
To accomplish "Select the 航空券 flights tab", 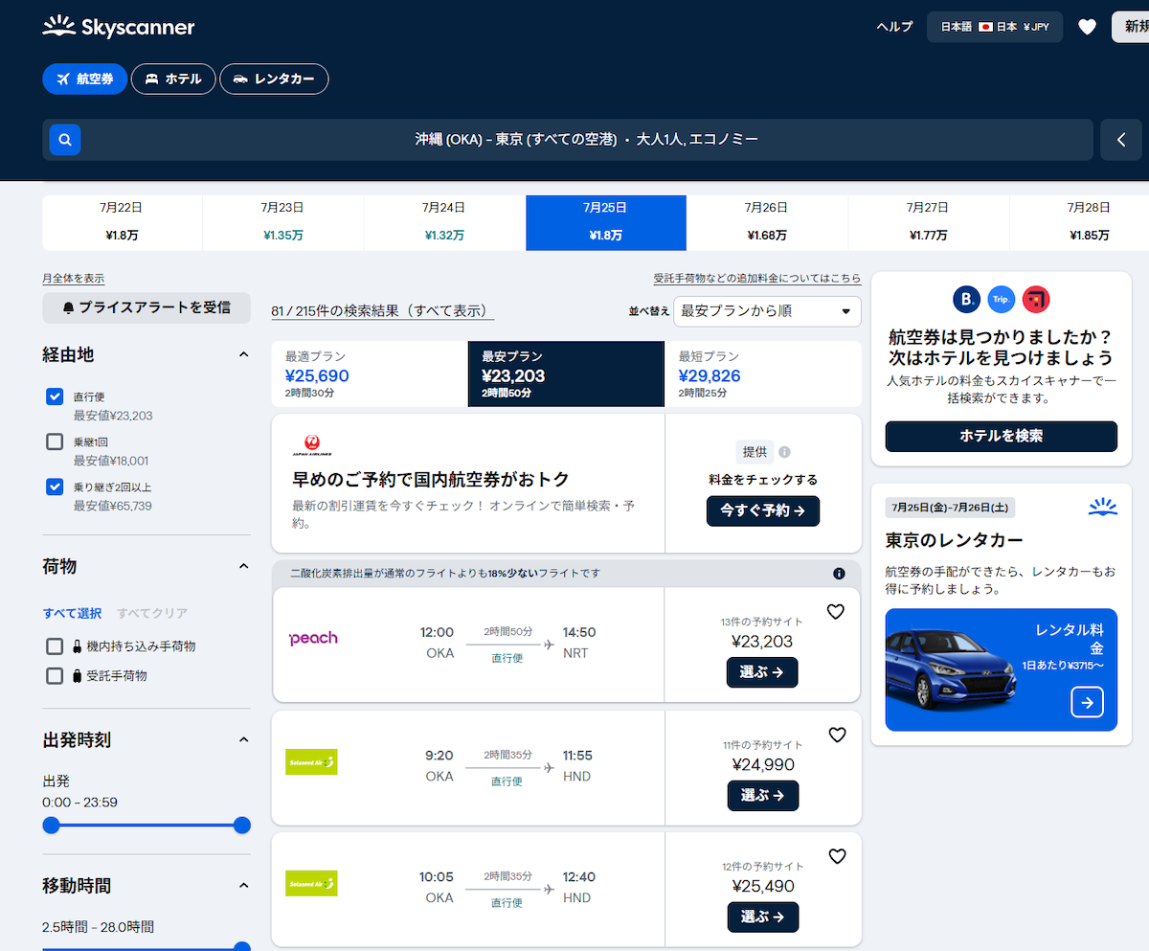I will pyautogui.click(x=84, y=79).
